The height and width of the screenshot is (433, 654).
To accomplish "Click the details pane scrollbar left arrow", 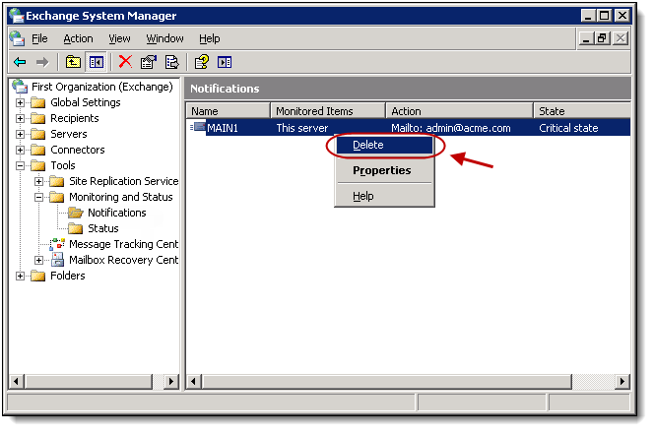I will pos(193,381).
